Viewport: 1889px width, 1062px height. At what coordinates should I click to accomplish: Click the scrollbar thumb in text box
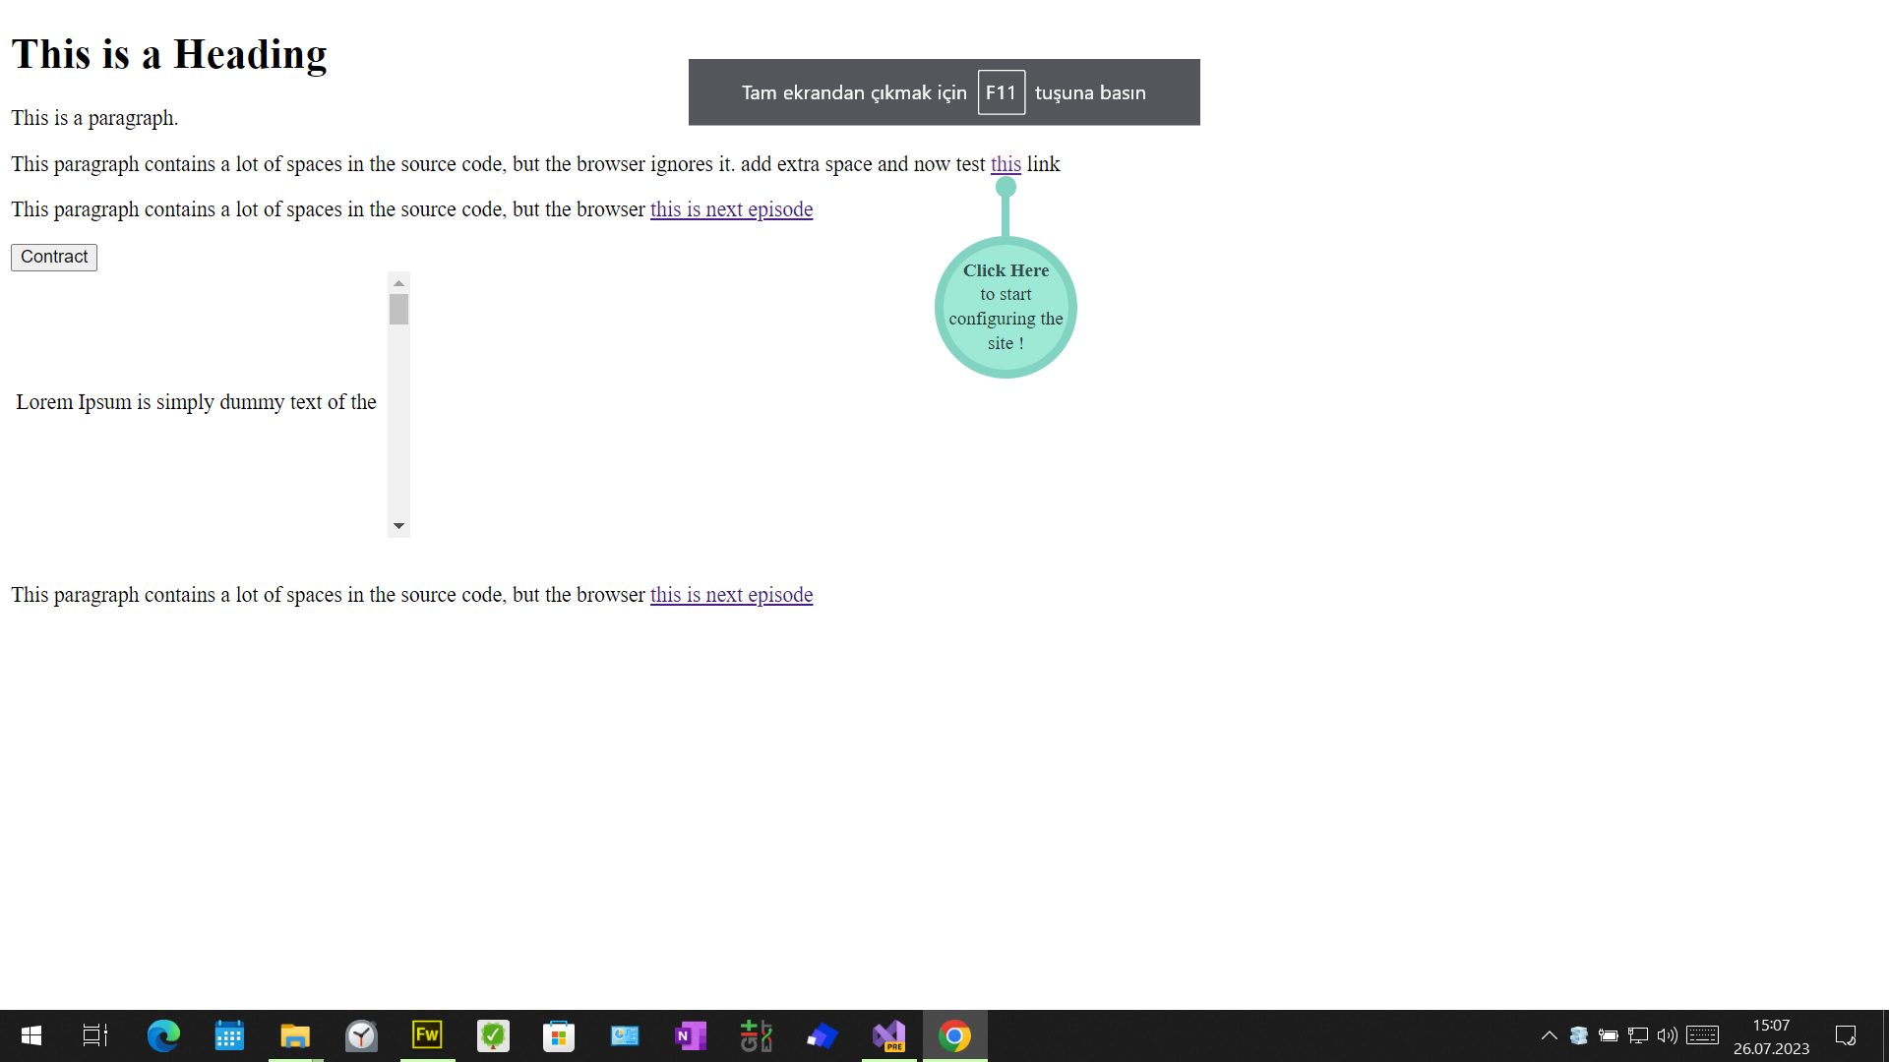pos(398,309)
